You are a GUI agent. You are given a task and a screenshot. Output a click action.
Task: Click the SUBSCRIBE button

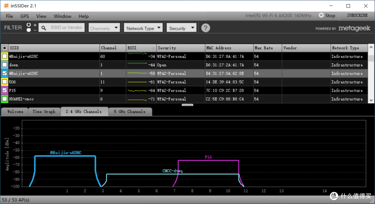pyautogui.click(x=357, y=15)
